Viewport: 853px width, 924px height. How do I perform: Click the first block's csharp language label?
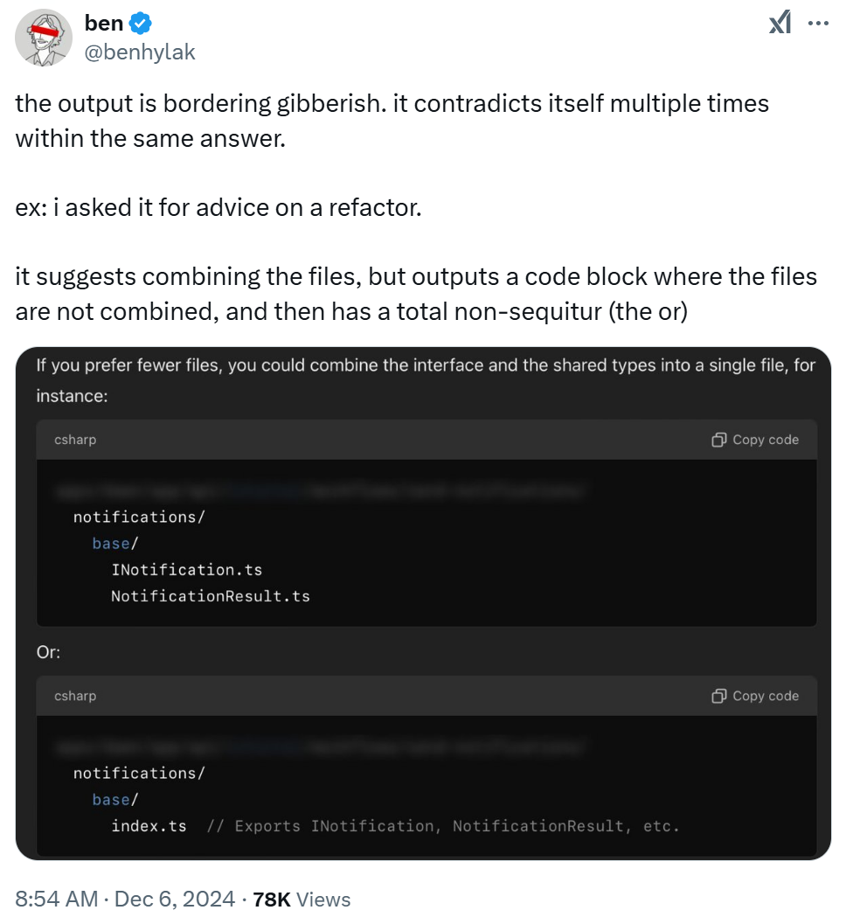(75, 440)
